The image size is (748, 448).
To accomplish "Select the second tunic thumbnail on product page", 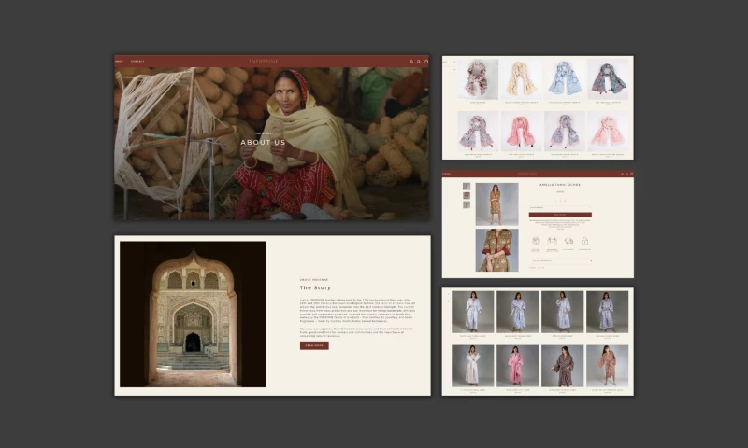I will [x=467, y=195].
